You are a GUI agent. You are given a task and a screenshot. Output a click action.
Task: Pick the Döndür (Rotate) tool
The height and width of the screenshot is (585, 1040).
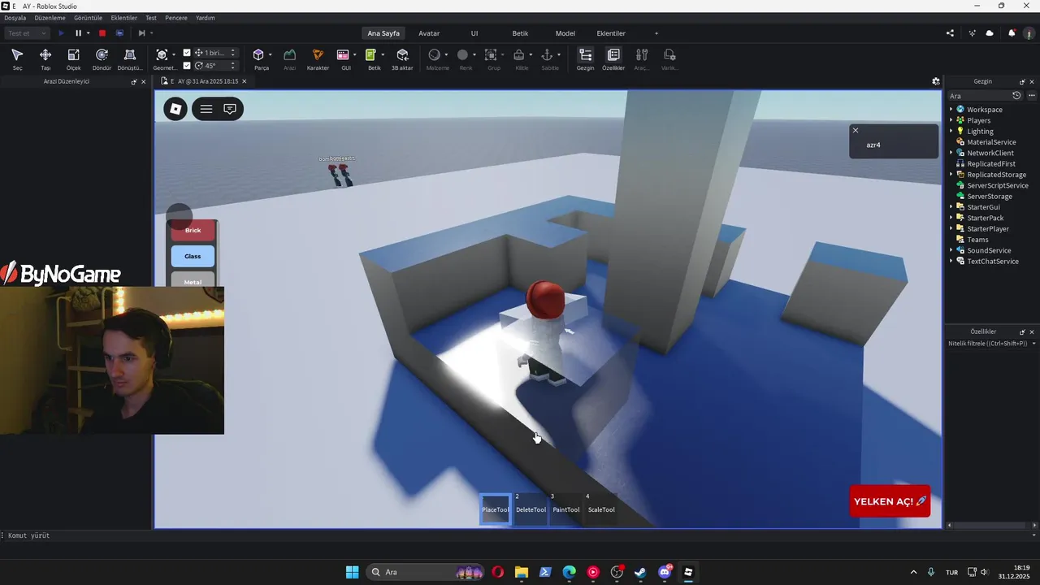click(x=102, y=58)
